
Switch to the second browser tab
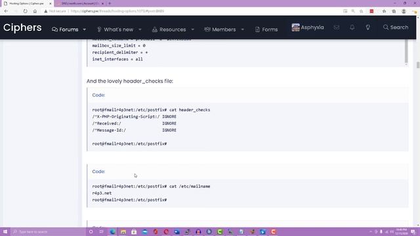tap(80, 3)
